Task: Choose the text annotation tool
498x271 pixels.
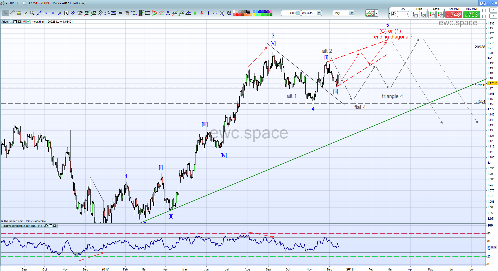Action: 66,13
